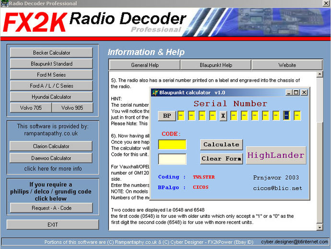The image size is (331, 249).
Task: Click the X separator button in serial number
Action: pos(223,116)
